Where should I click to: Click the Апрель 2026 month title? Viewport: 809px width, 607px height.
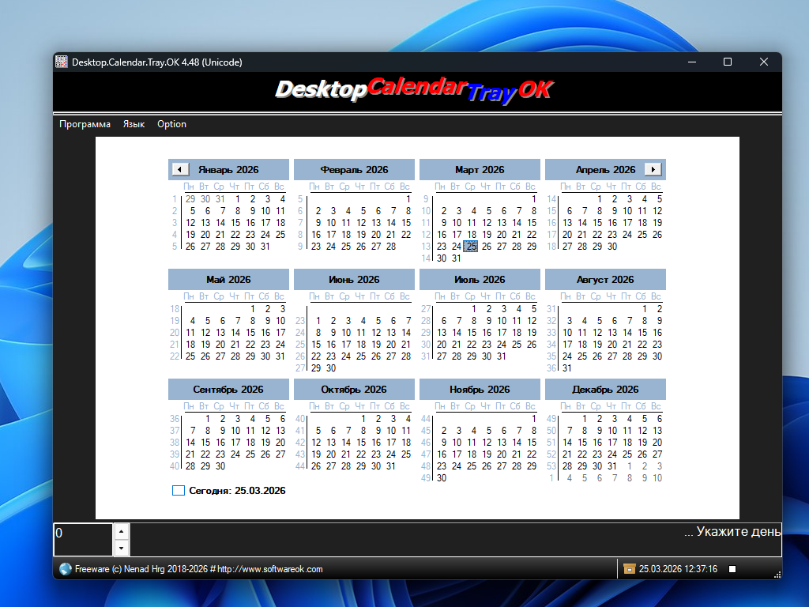pos(605,169)
